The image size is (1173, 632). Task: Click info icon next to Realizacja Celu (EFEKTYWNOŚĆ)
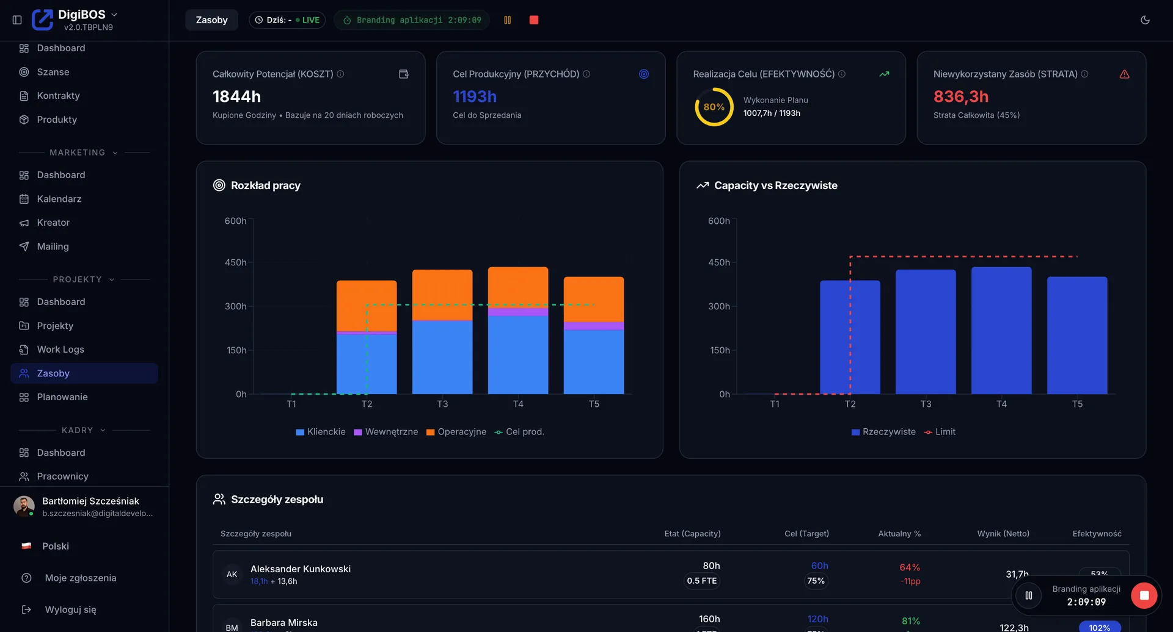pyautogui.click(x=842, y=74)
